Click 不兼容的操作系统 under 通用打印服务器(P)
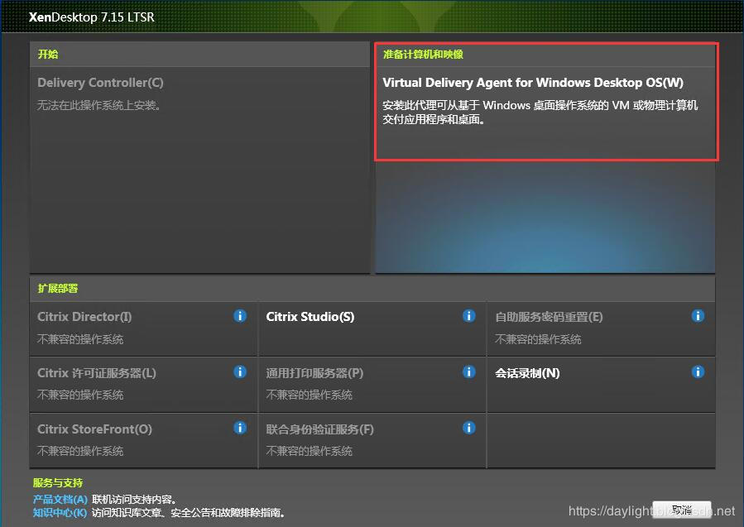Screen dimensions: 744x527 click(309, 395)
